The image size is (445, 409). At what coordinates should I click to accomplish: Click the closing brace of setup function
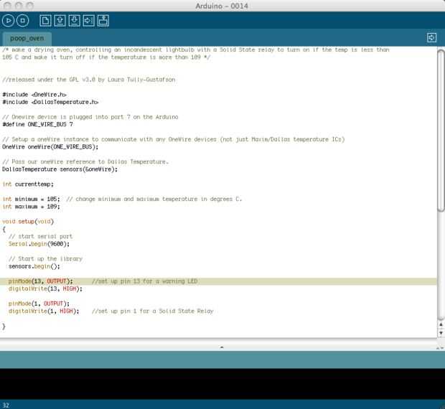(4, 326)
